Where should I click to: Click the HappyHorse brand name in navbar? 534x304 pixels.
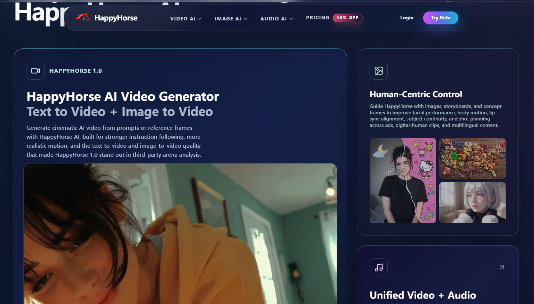[116, 18]
